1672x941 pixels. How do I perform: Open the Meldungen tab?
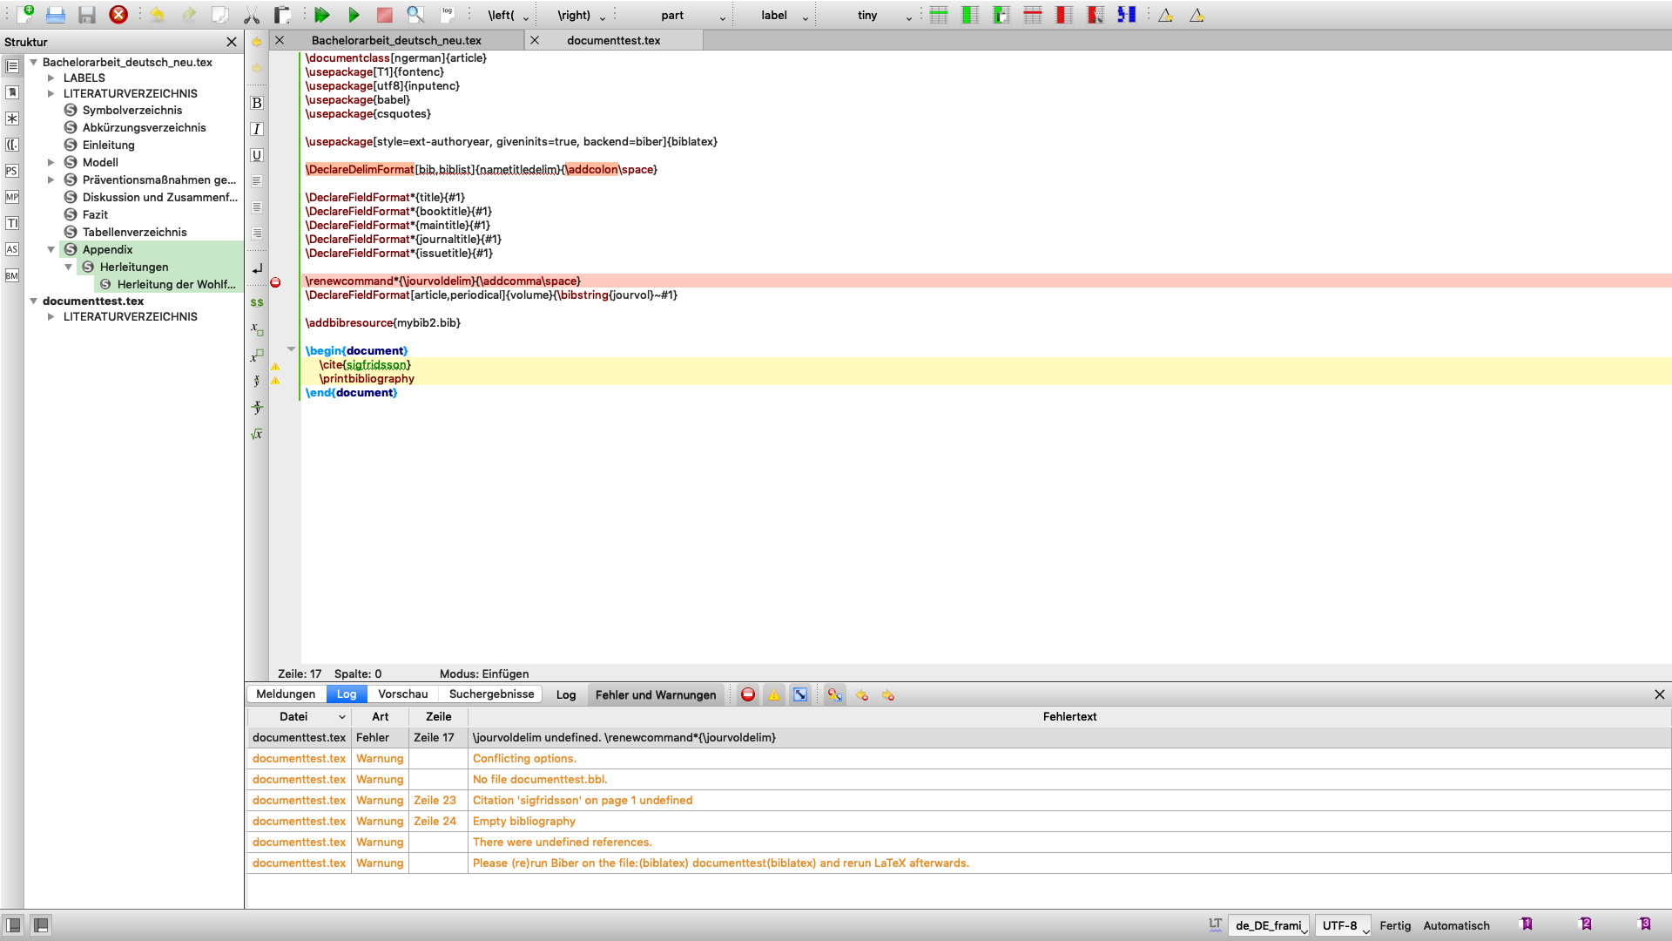(x=286, y=694)
